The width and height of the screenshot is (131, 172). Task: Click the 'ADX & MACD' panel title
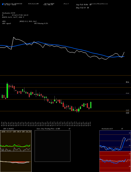[8, 129]
